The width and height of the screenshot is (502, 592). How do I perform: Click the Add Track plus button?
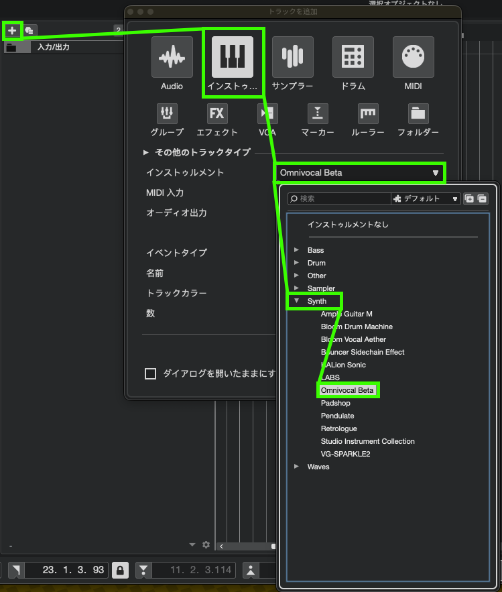tap(12, 30)
